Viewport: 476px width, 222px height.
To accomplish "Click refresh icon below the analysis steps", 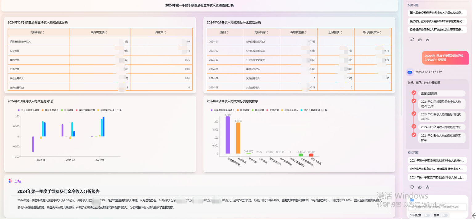I will (412, 187).
